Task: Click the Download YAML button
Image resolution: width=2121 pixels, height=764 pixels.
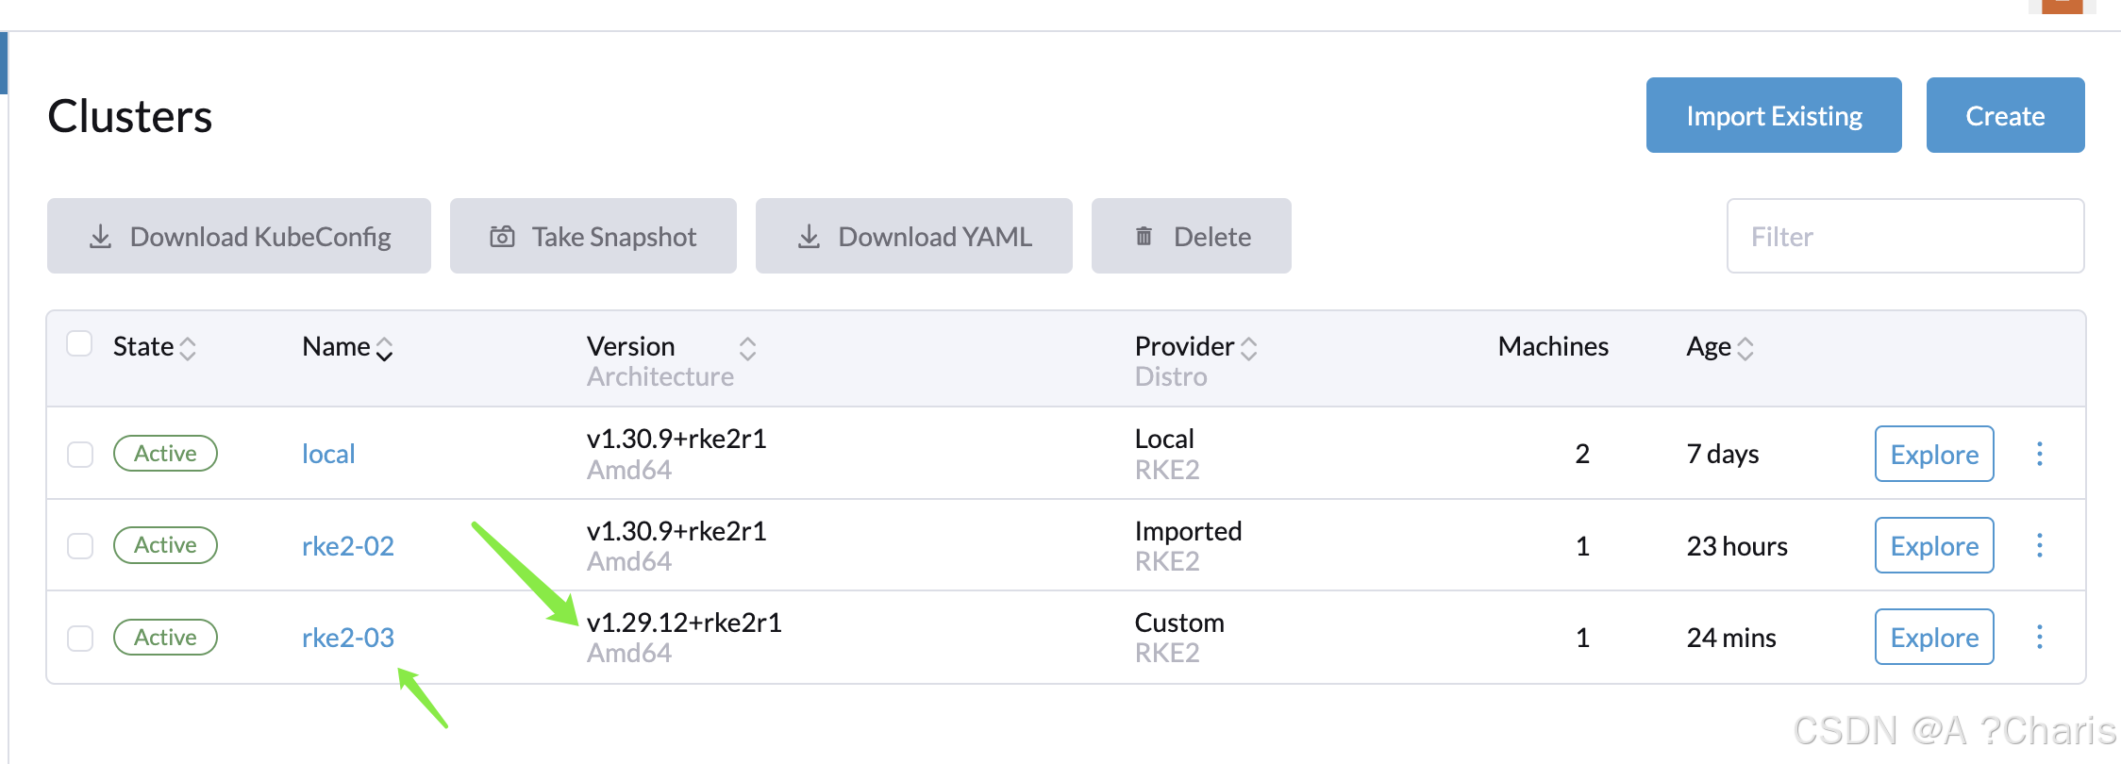Action: (x=913, y=236)
